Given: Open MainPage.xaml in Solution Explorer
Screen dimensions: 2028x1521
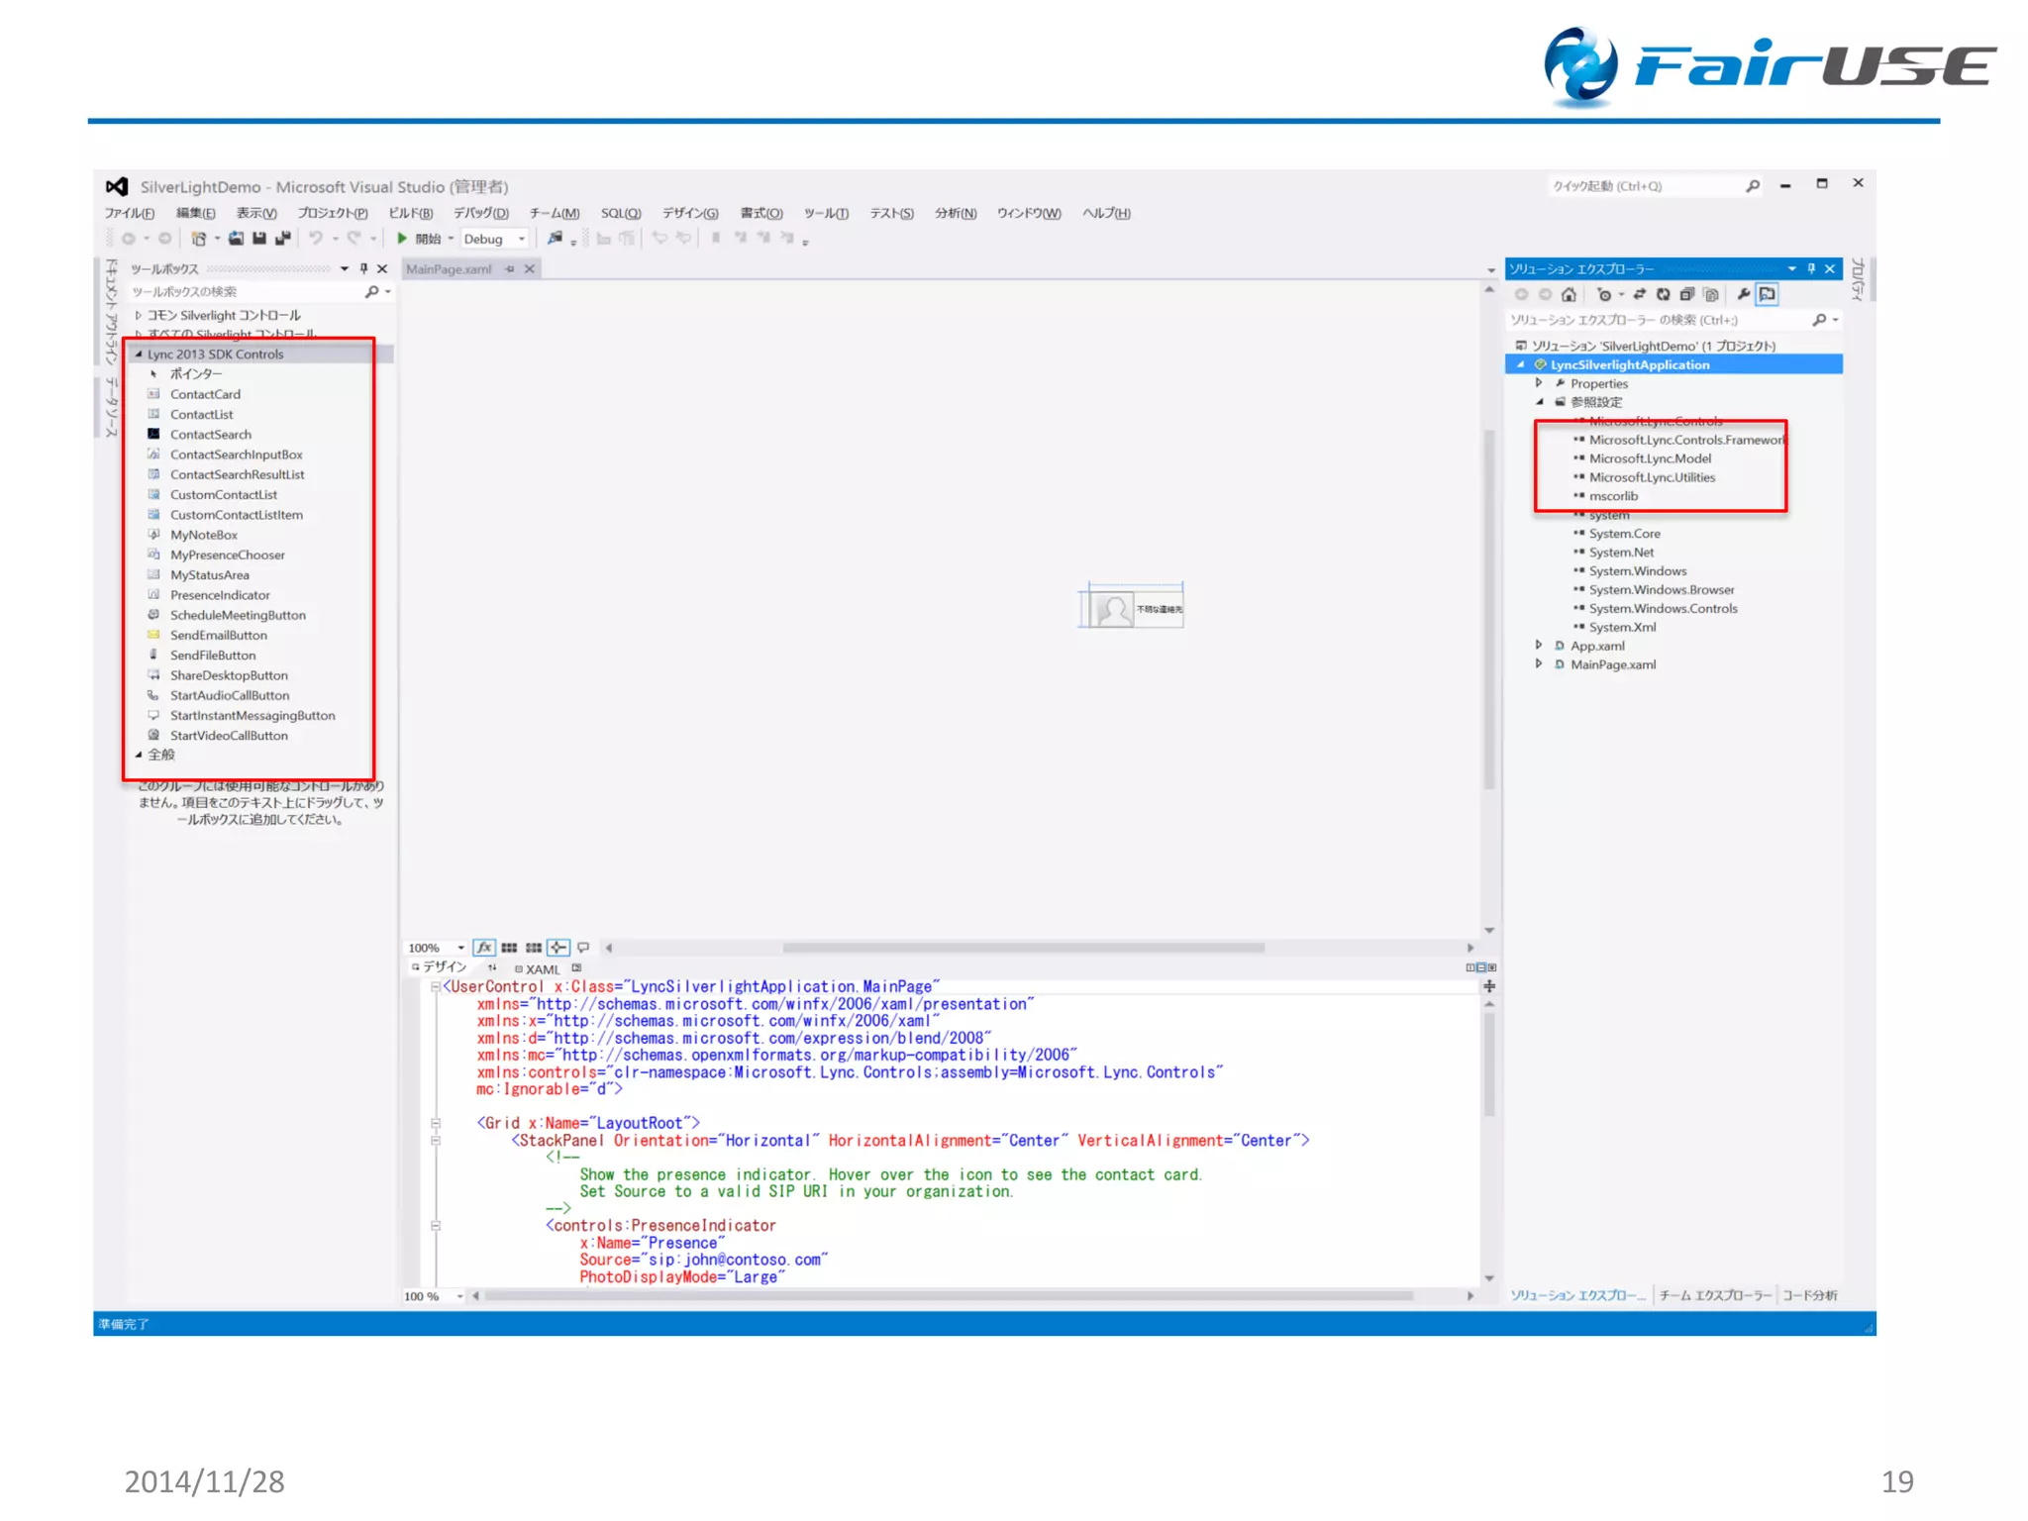Looking at the screenshot, I should point(1612,664).
